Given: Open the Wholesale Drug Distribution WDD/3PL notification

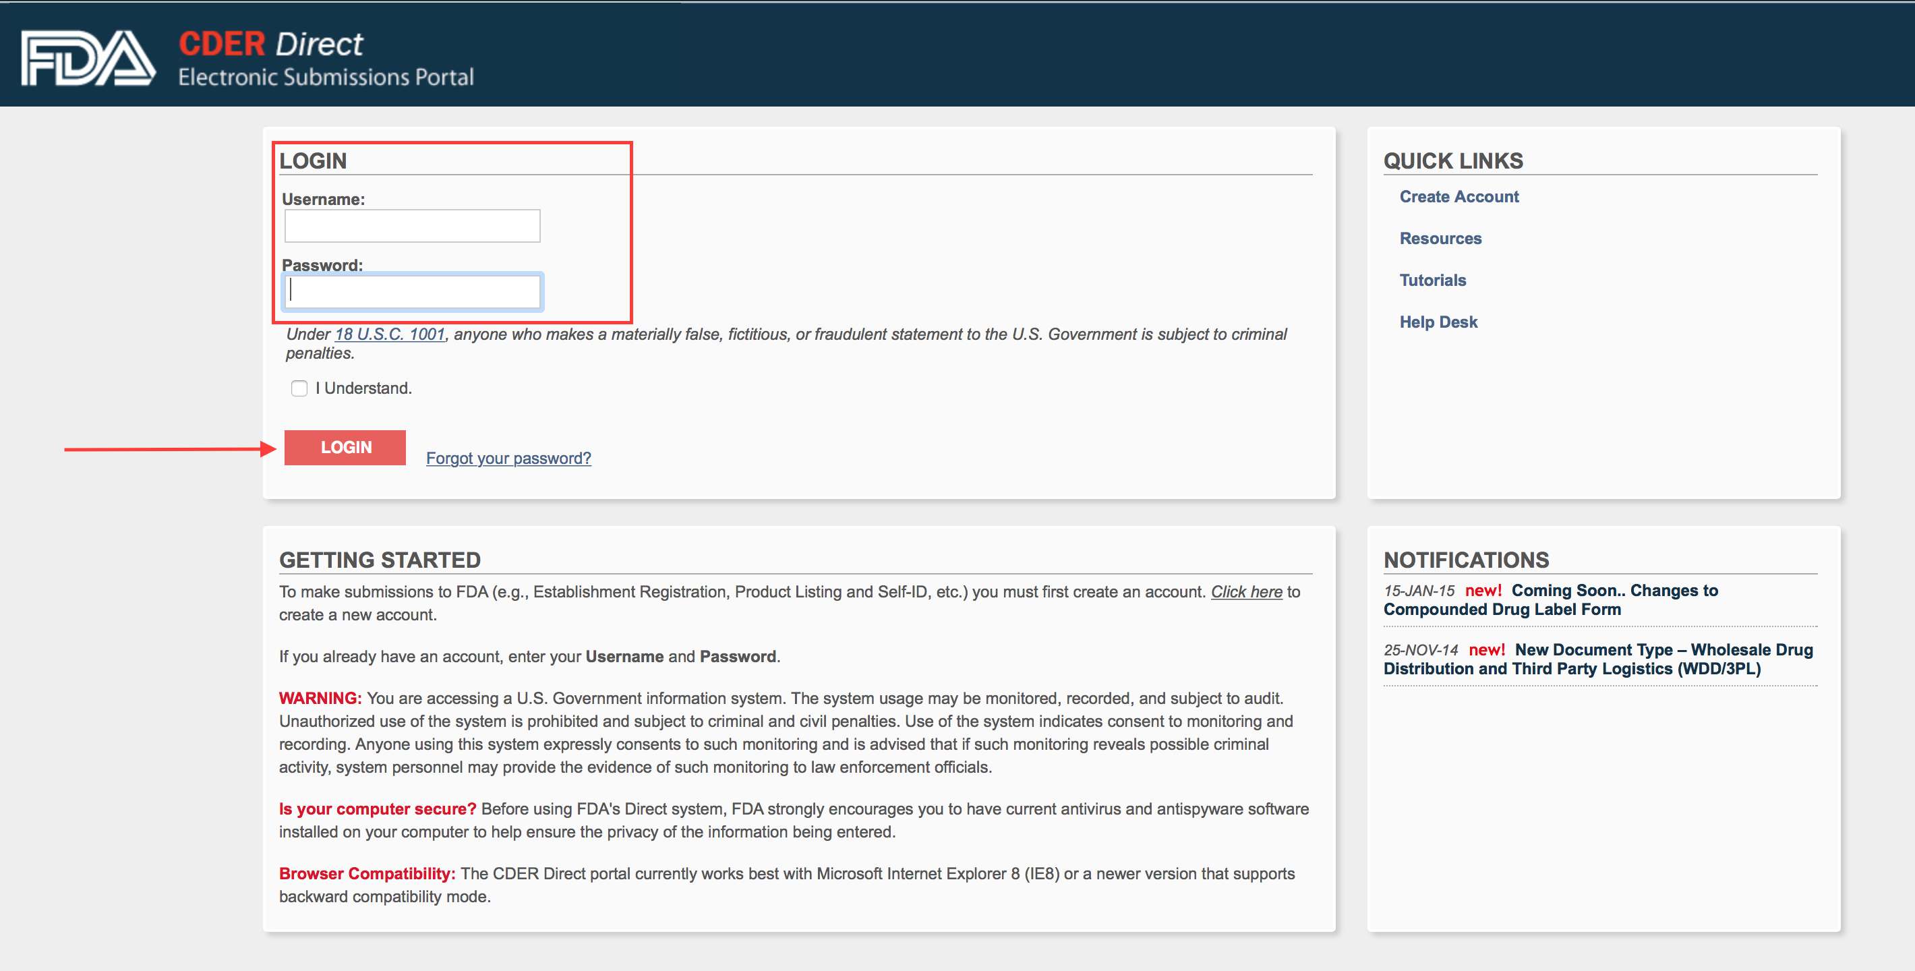Looking at the screenshot, I should pyautogui.click(x=1597, y=659).
